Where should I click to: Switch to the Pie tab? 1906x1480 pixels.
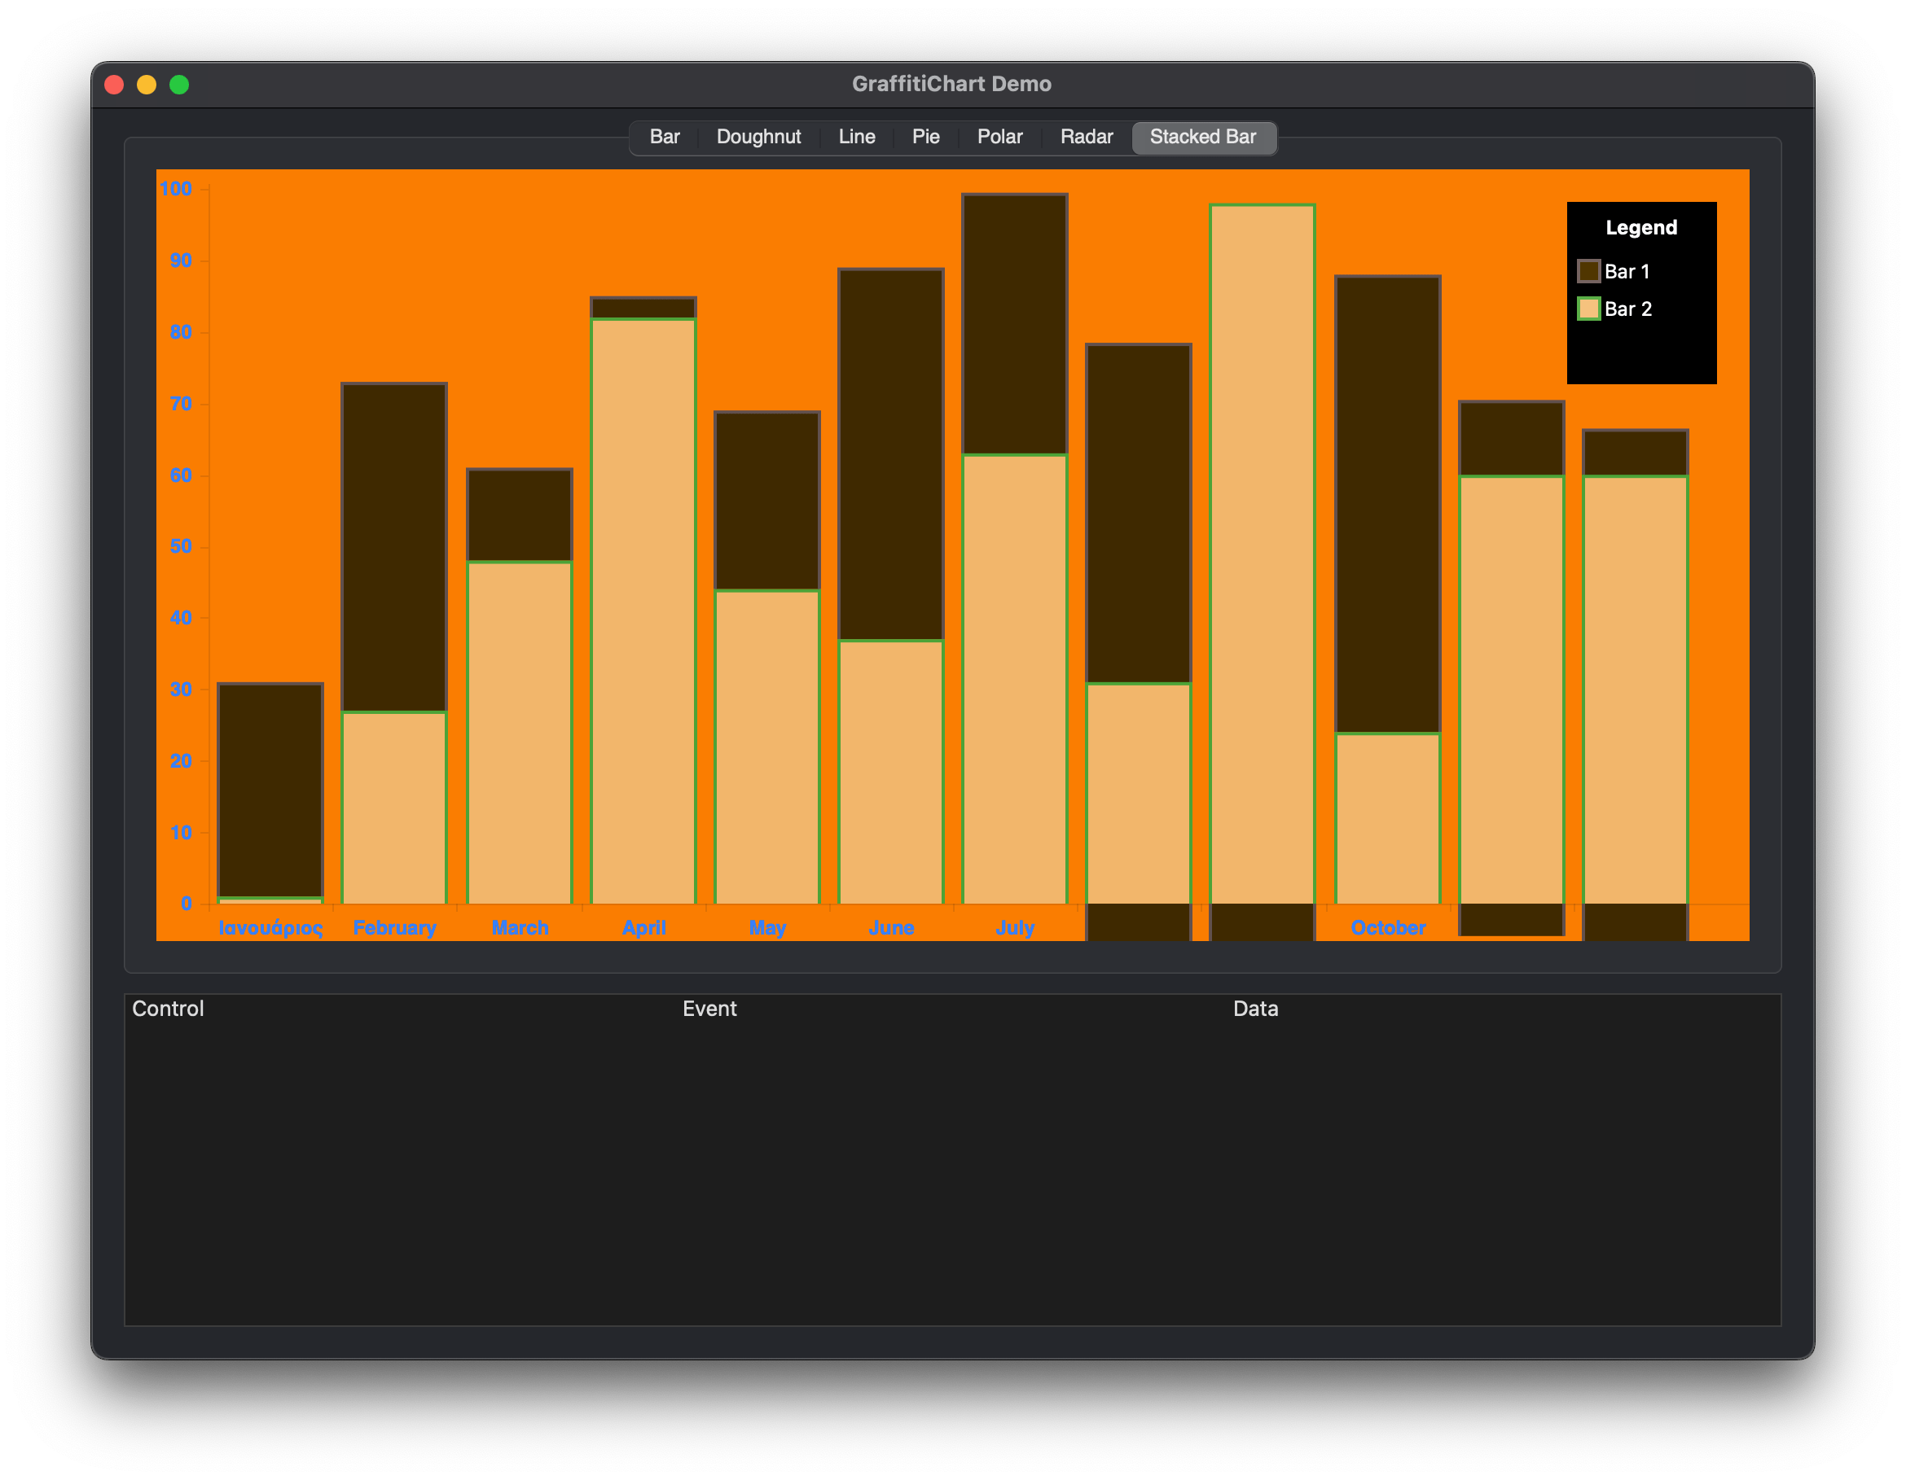point(925,137)
